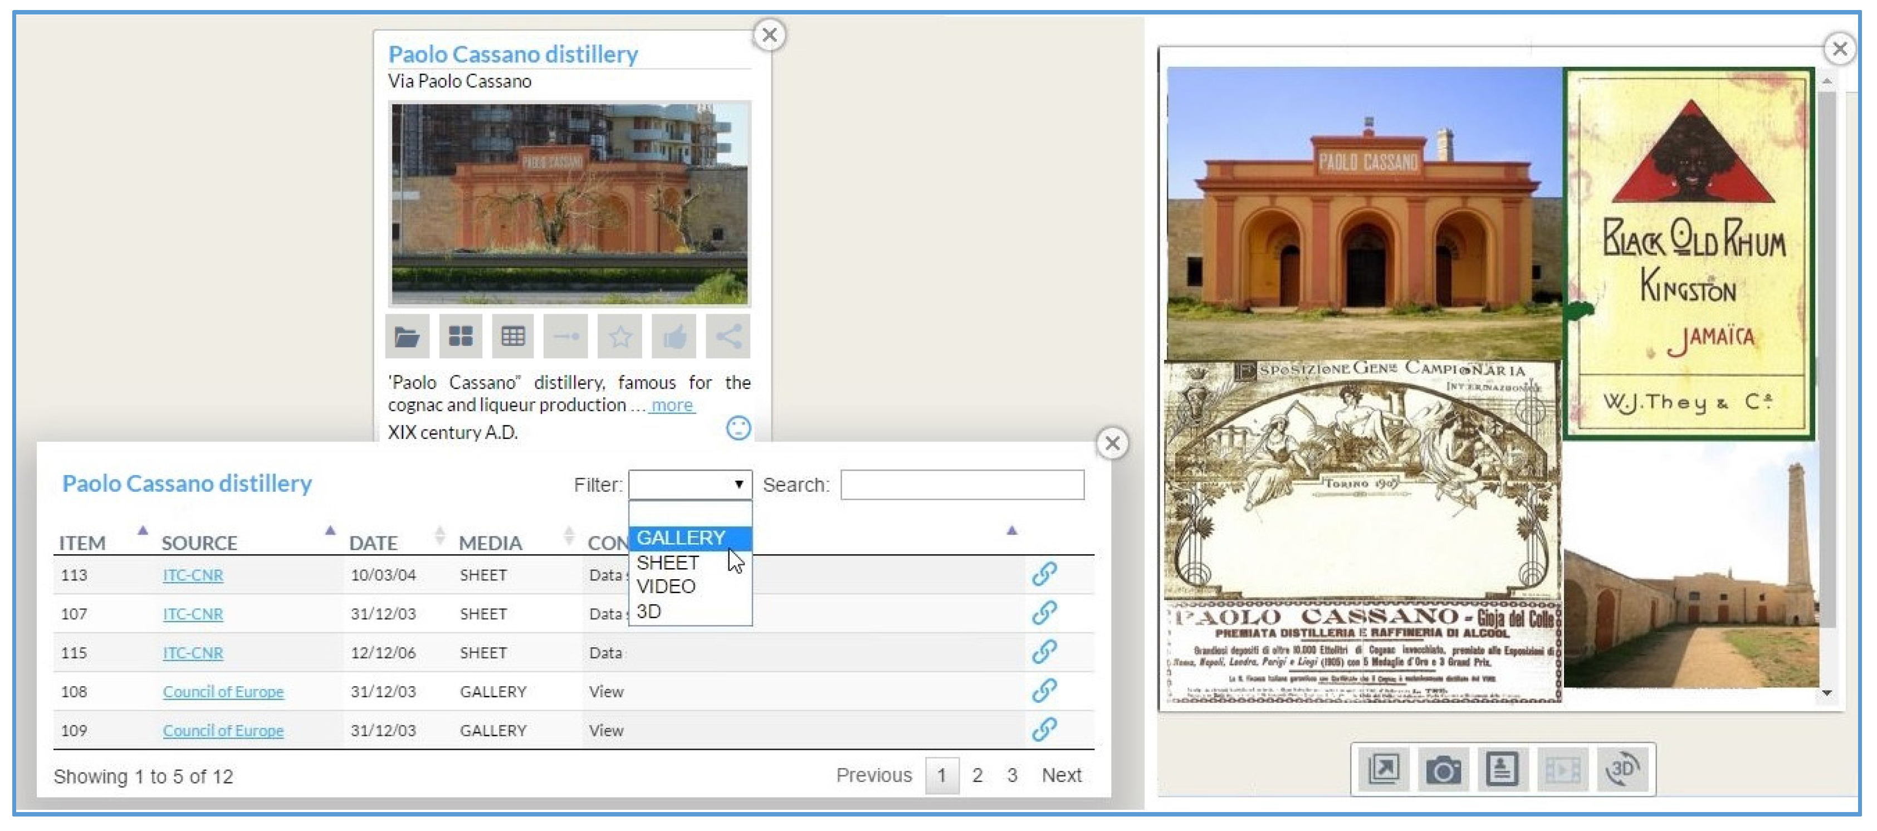Click the thumbs-up like icon
Screen dimensions: 1877x831
point(674,337)
